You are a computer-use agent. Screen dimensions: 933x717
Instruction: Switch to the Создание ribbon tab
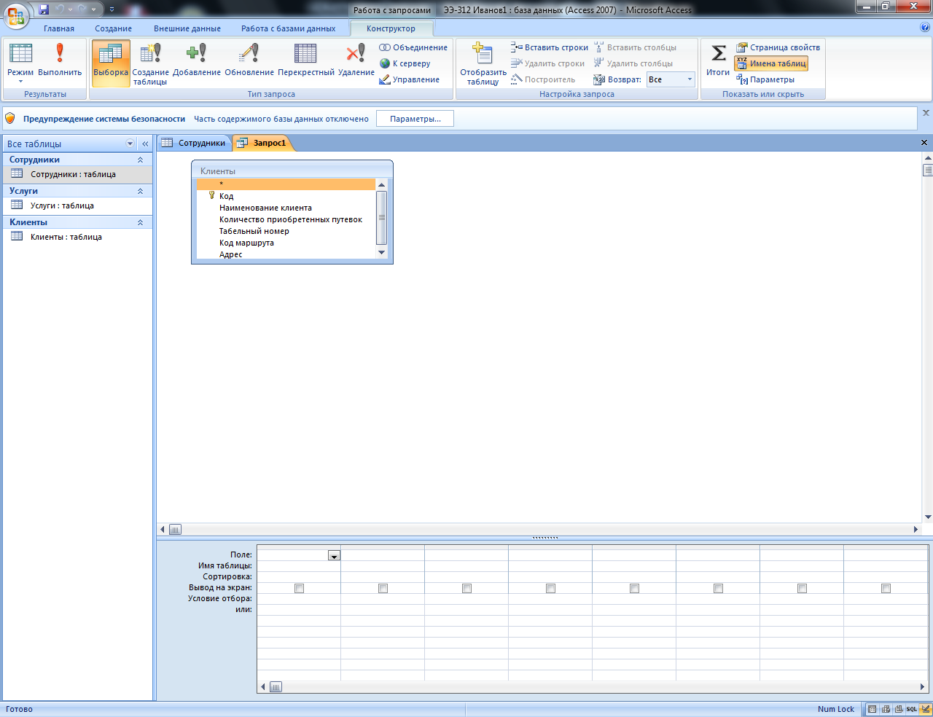[x=114, y=28]
